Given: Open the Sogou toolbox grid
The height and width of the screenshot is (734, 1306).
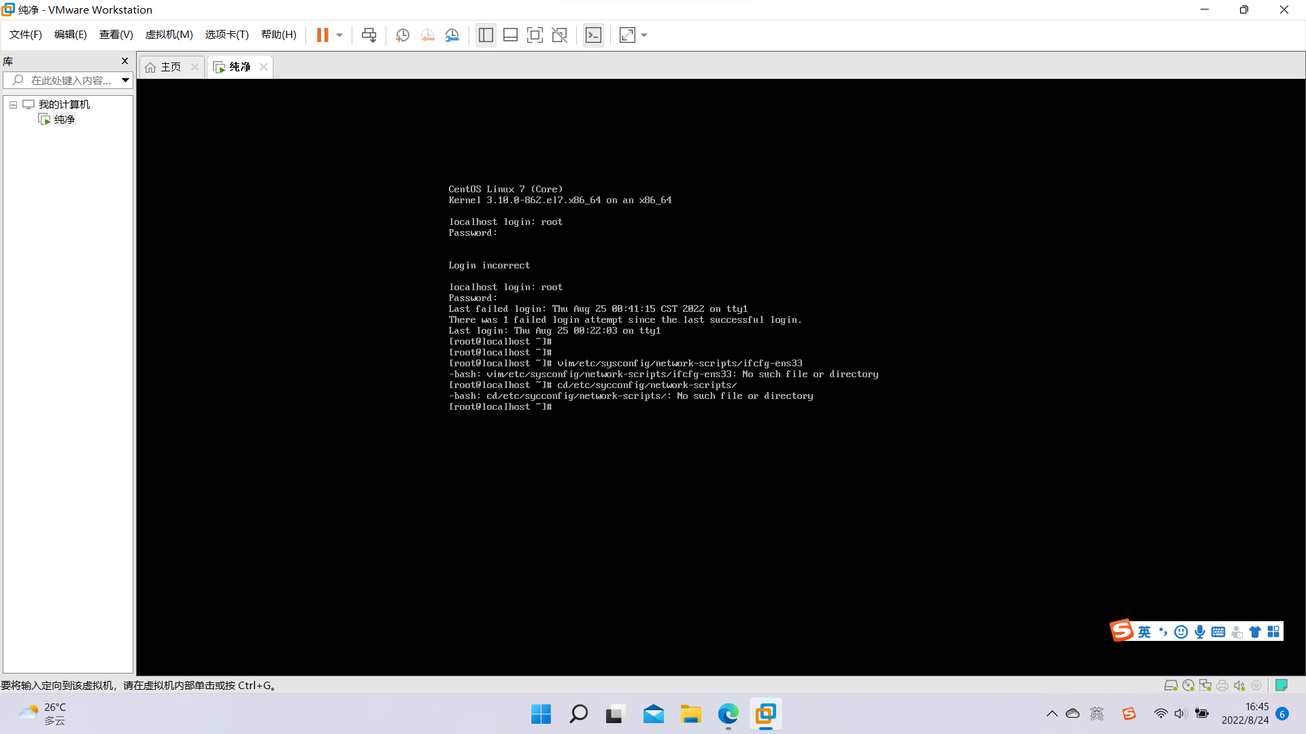Looking at the screenshot, I should click(1273, 632).
